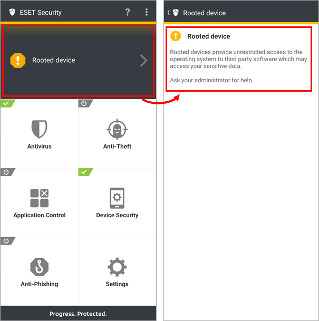Screen dimensions: 319x321
Task: Select the Rooted device title in right header
Action: (x=205, y=13)
